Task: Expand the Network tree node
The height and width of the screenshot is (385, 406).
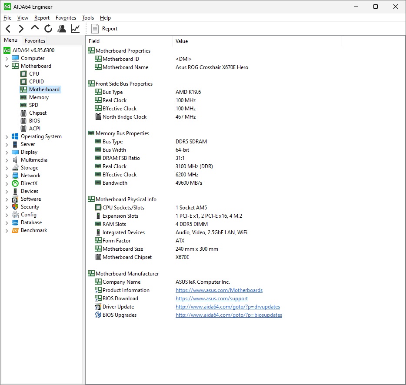Action: (7, 176)
